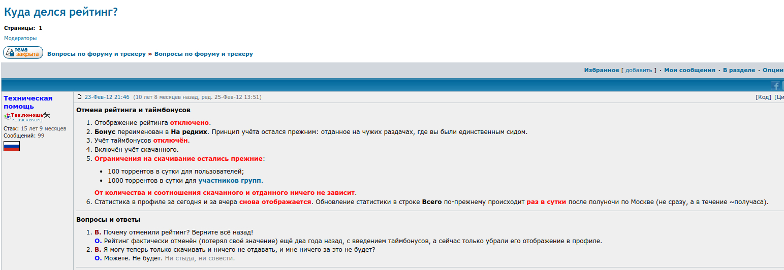Click the red text 'раз в сутки'

tap(546, 201)
